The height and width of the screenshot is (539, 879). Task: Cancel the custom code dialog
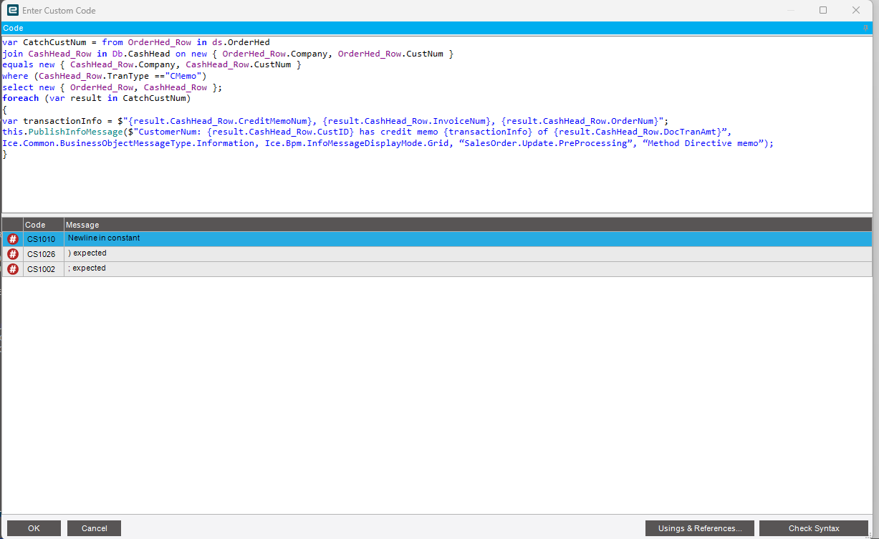point(94,528)
